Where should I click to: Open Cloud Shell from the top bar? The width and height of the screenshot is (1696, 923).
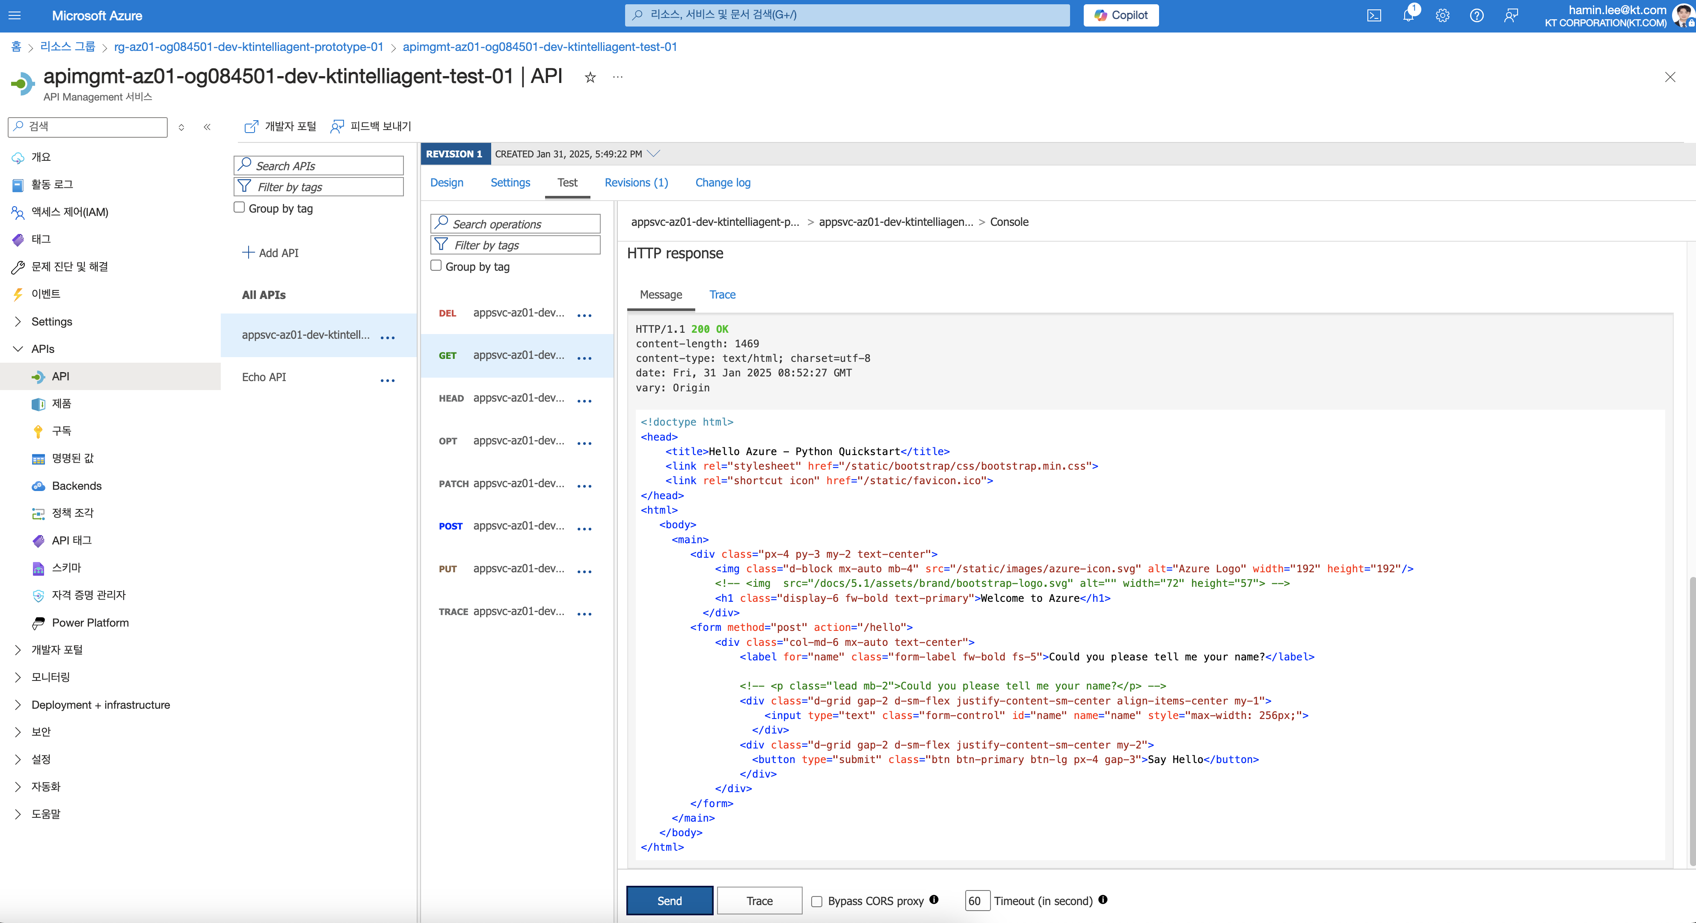[x=1374, y=15]
